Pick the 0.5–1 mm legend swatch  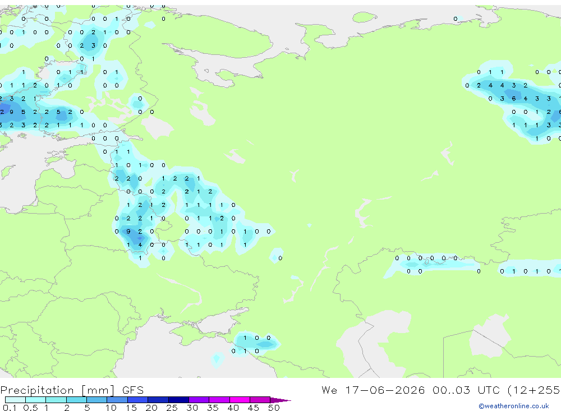[35, 400]
